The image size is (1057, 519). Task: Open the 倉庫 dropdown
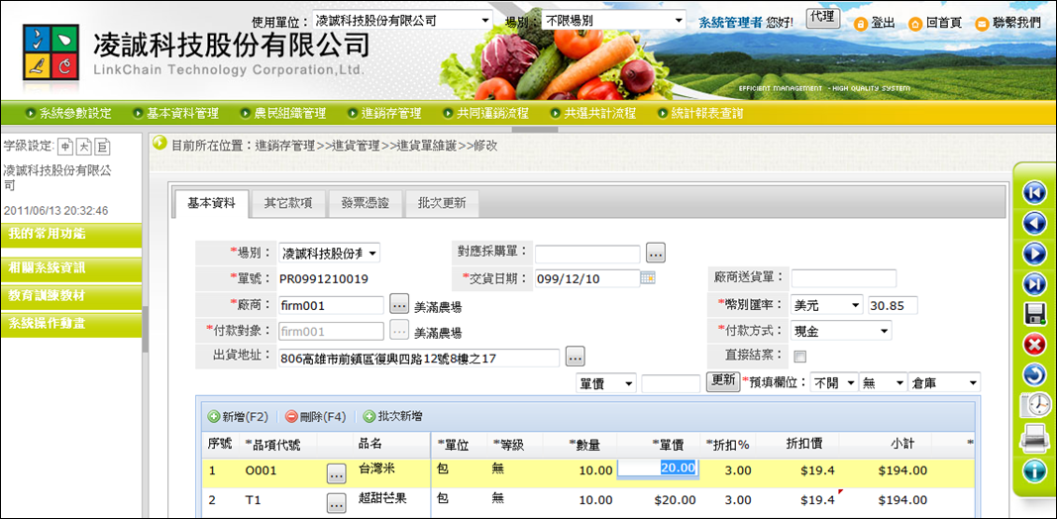[x=944, y=383]
